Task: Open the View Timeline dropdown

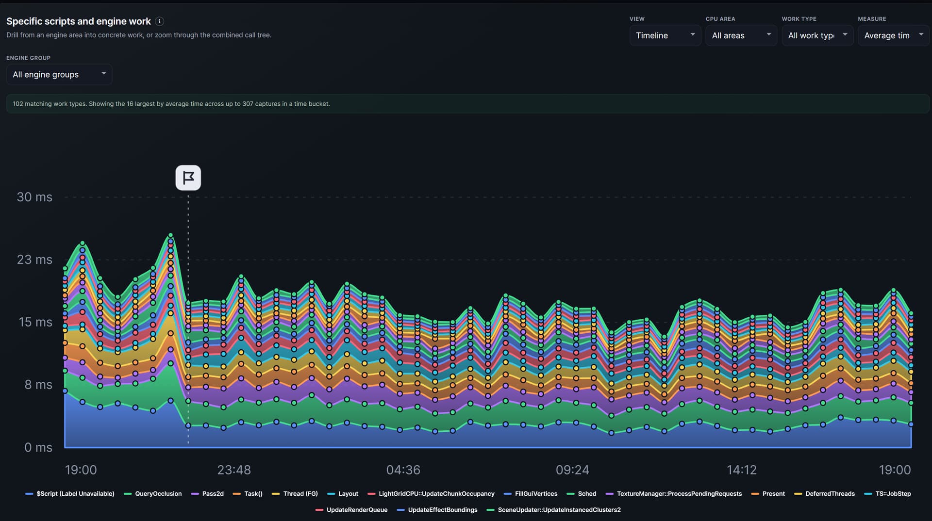Action: tap(665, 35)
